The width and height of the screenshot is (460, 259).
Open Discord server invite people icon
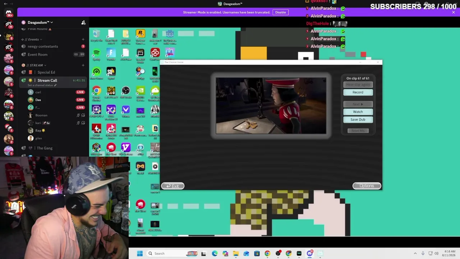pyautogui.click(x=83, y=22)
